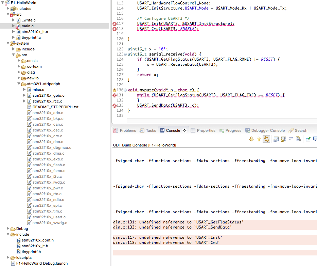
Task: Click console error 'USART_GetFlagStatus' at main.c:131
Action: [x=178, y=222]
